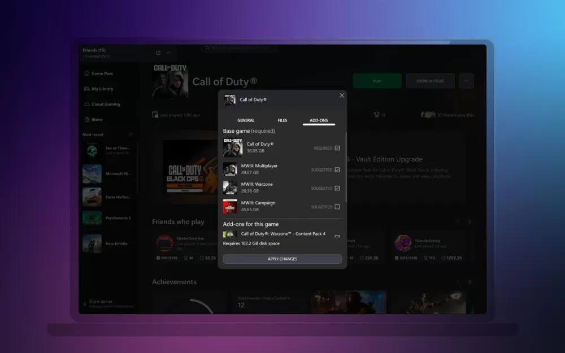This screenshot has width=565, height=353.
Task: Uncheck the MWIII: Multiplayer checkbox
Action: pyautogui.click(x=337, y=169)
